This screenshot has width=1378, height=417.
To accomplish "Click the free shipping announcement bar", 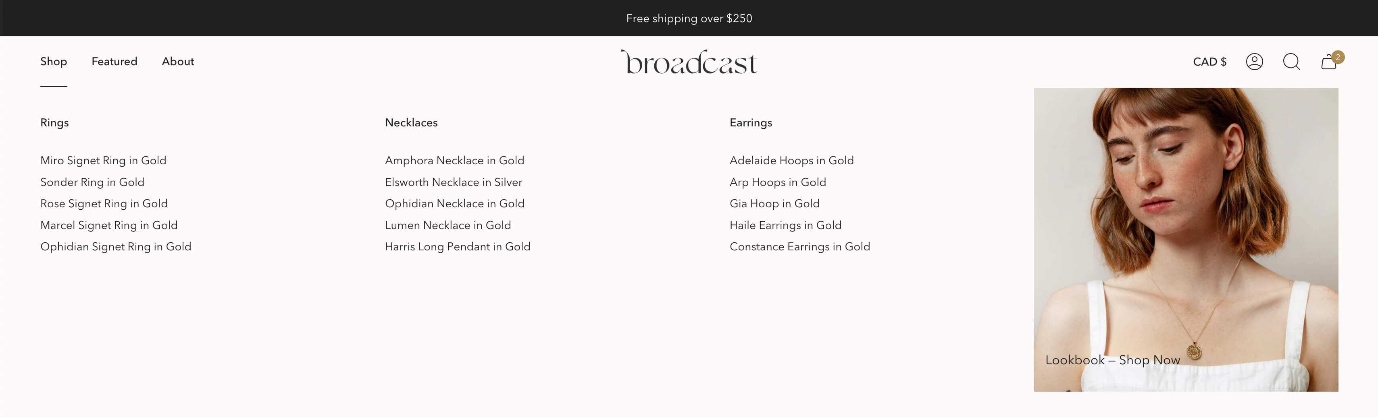I will tap(689, 18).
